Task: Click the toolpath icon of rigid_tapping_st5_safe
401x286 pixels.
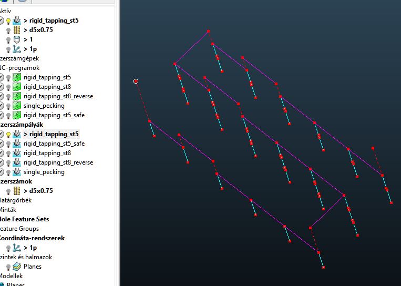Action: [x=17, y=144]
